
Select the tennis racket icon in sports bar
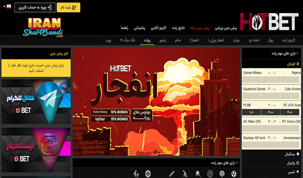pos(198,174)
